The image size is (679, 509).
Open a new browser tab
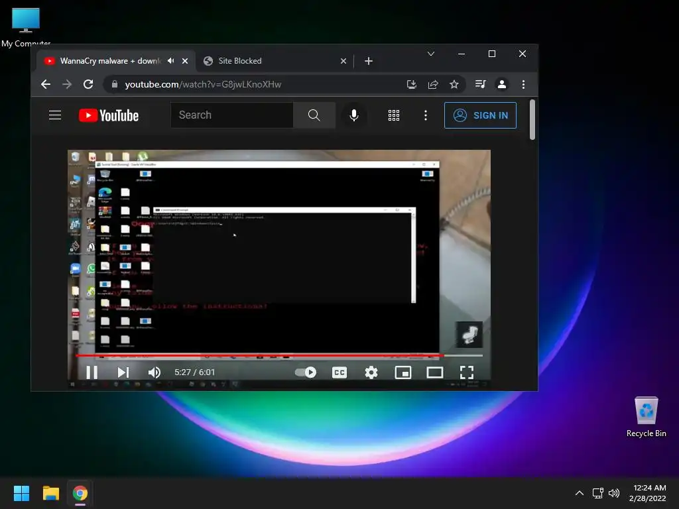[369, 61]
